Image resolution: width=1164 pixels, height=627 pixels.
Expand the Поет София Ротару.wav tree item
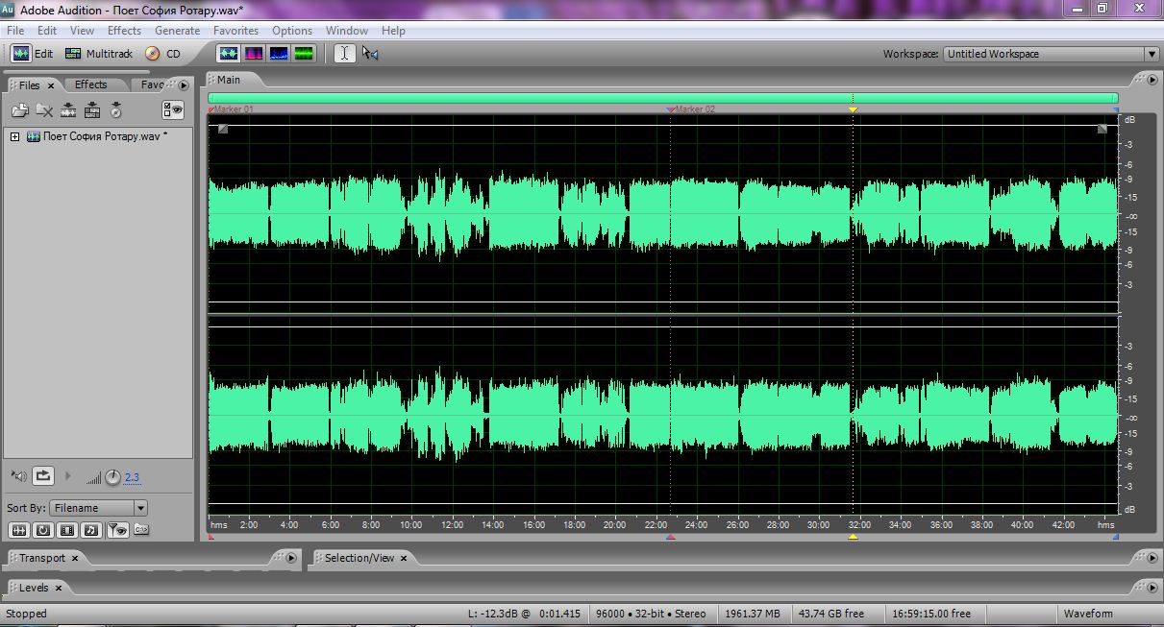point(15,136)
